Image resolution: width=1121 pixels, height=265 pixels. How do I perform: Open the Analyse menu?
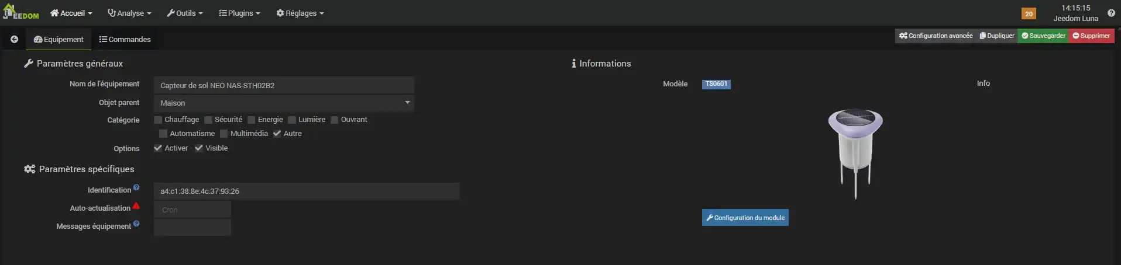pos(129,13)
